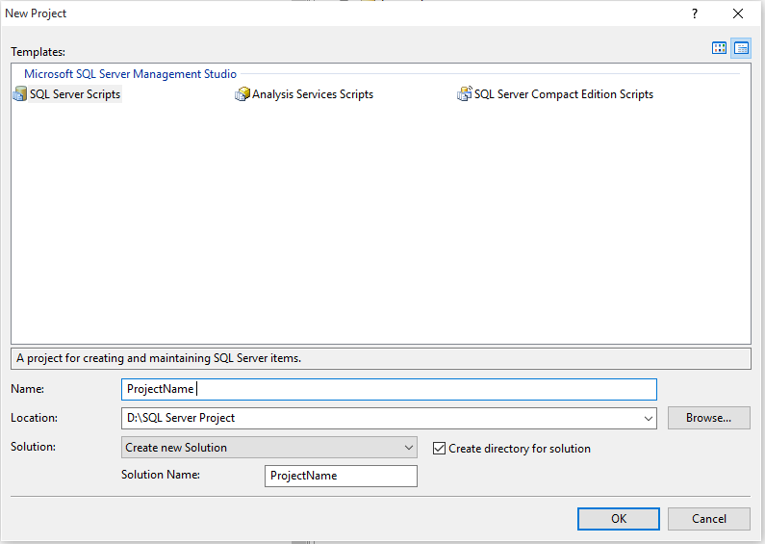Viewport: 765px width, 544px height.
Task: Focus the project Name input field
Action: pyautogui.click(x=389, y=389)
